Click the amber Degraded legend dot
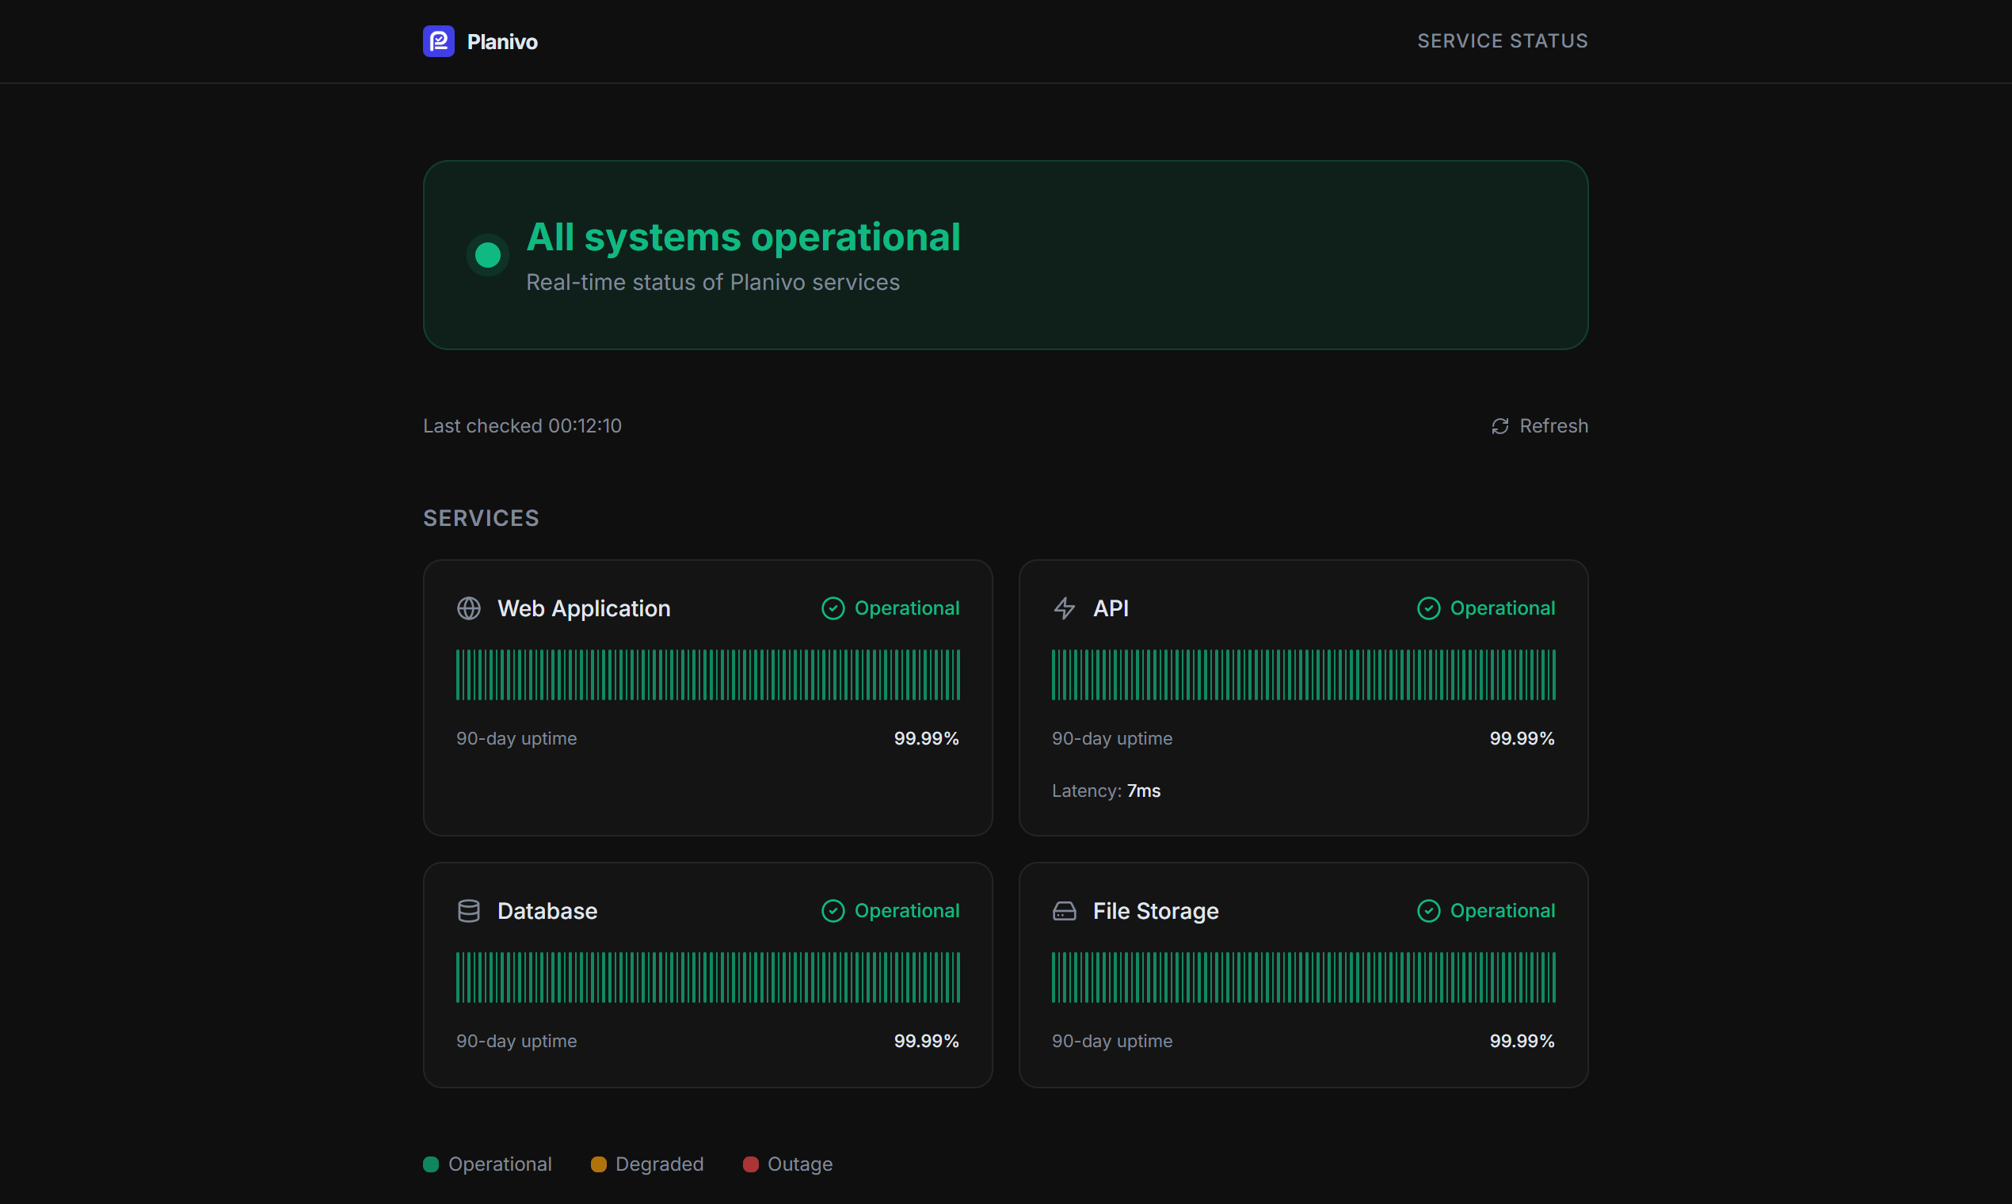Image resolution: width=2012 pixels, height=1204 pixels. (x=599, y=1164)
